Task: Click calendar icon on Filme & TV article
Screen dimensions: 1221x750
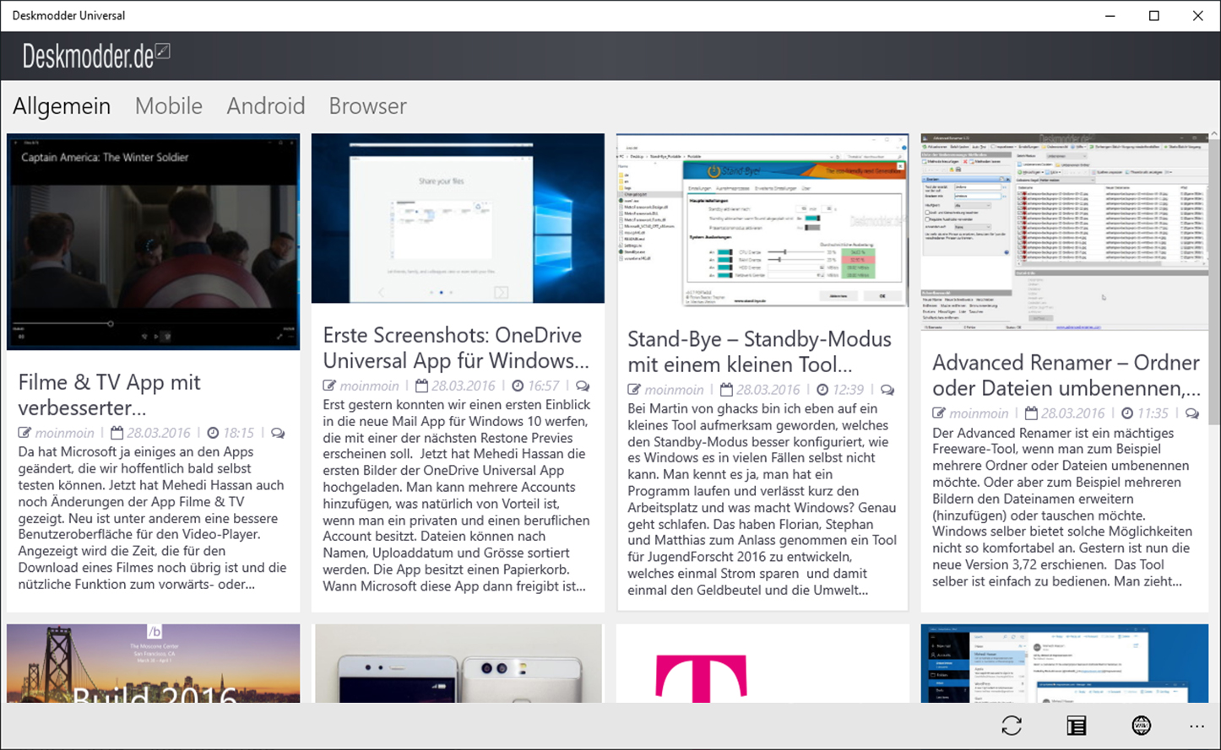Action: click(x=117, y=433)
